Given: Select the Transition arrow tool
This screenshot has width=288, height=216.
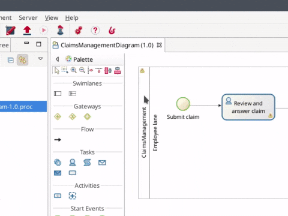Looking at the screenshot, I should (58, 140).
